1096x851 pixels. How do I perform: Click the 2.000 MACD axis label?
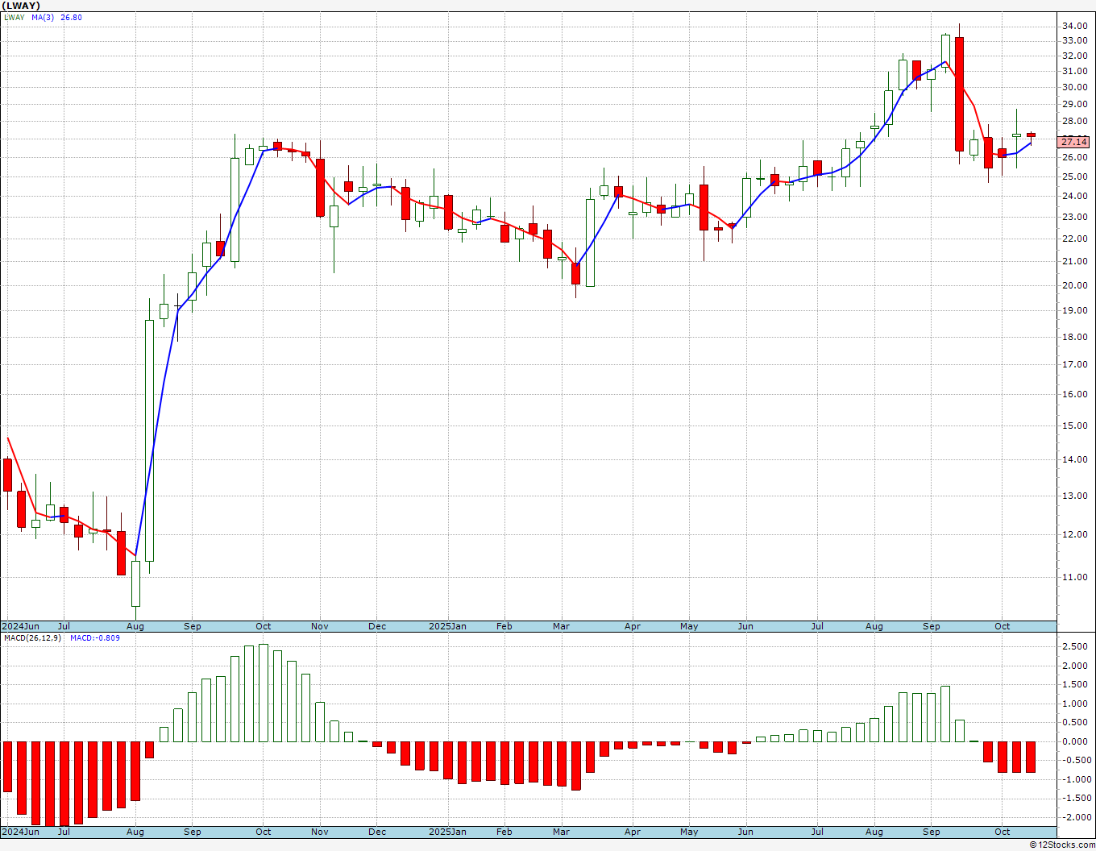[1076, 666]
